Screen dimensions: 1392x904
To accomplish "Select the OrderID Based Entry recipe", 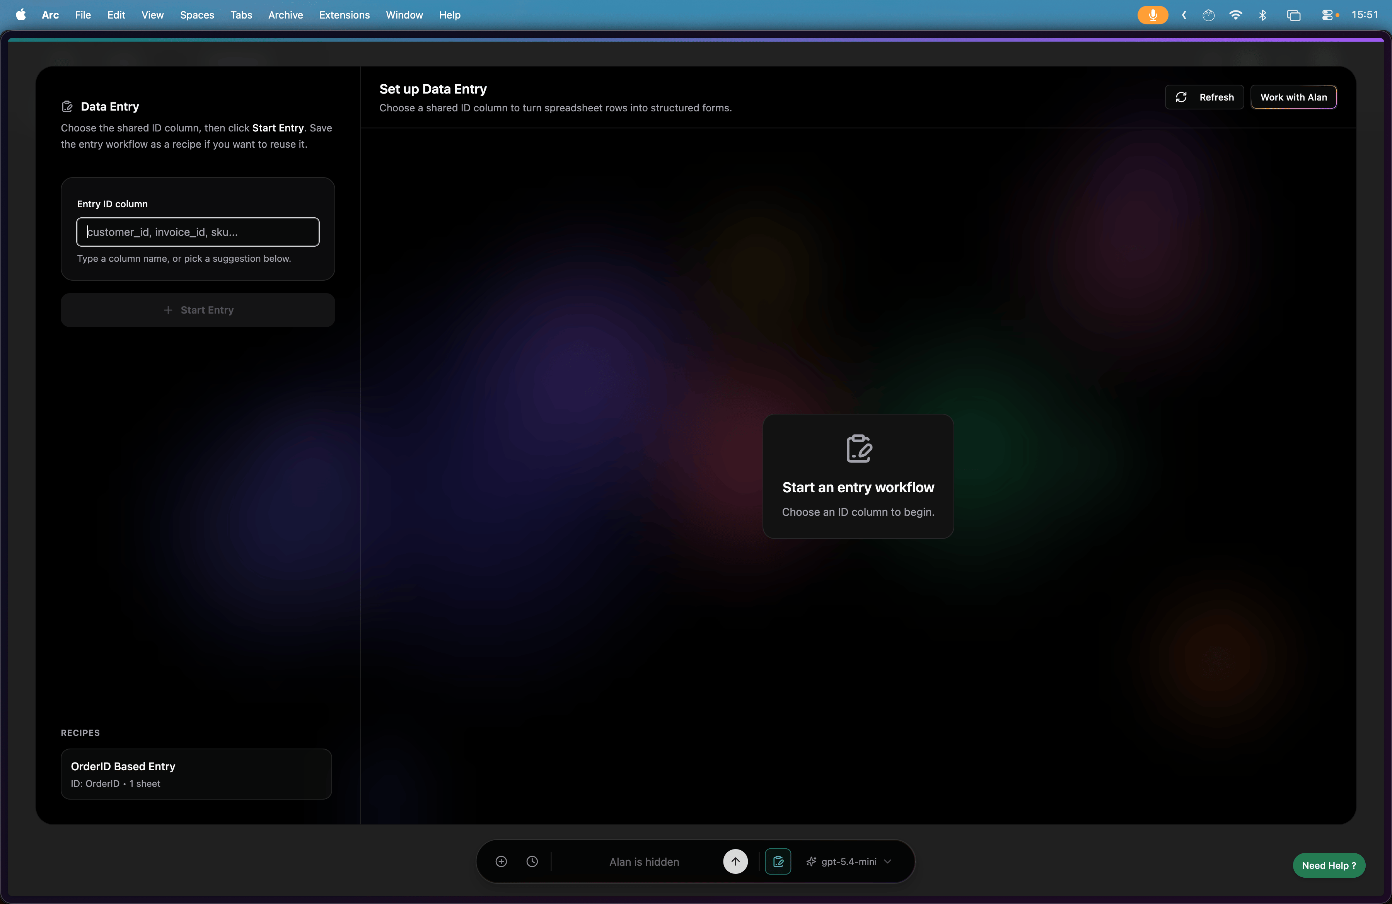I will click(x=196, y=774).
